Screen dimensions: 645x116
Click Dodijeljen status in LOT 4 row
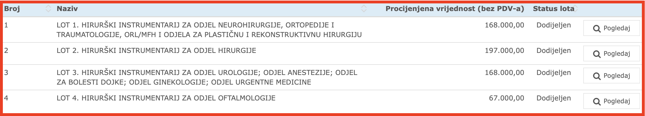pyautogui.click(x=554, y=98)
